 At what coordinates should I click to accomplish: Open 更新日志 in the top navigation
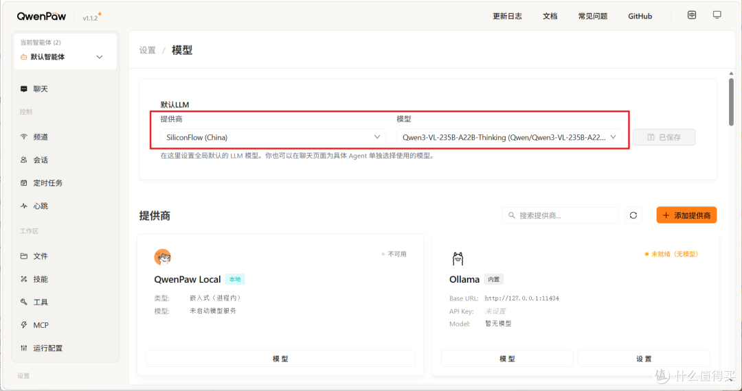pos(507,16)
